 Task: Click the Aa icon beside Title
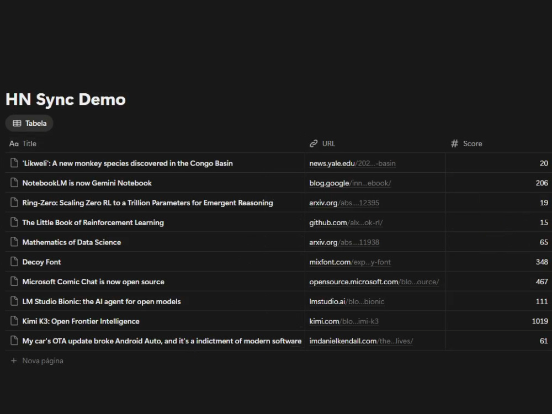click(x=14, y=144)
